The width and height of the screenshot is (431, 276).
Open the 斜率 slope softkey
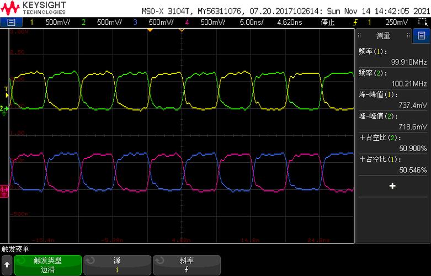point(187,265)
